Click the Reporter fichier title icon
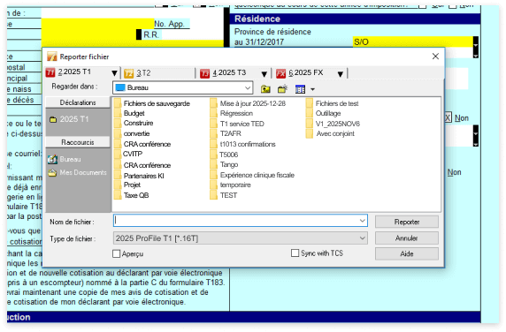The width and height of the screenshot is (506, 332). [52, 57]
